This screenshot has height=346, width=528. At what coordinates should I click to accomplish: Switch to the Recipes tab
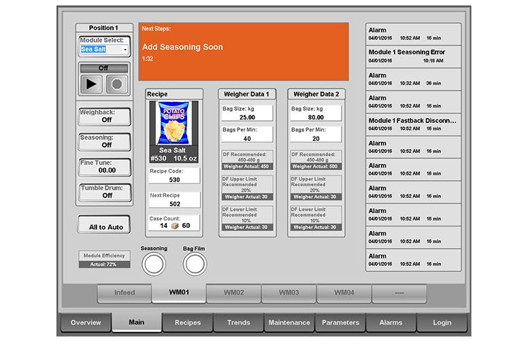click(x=187, y=322)
